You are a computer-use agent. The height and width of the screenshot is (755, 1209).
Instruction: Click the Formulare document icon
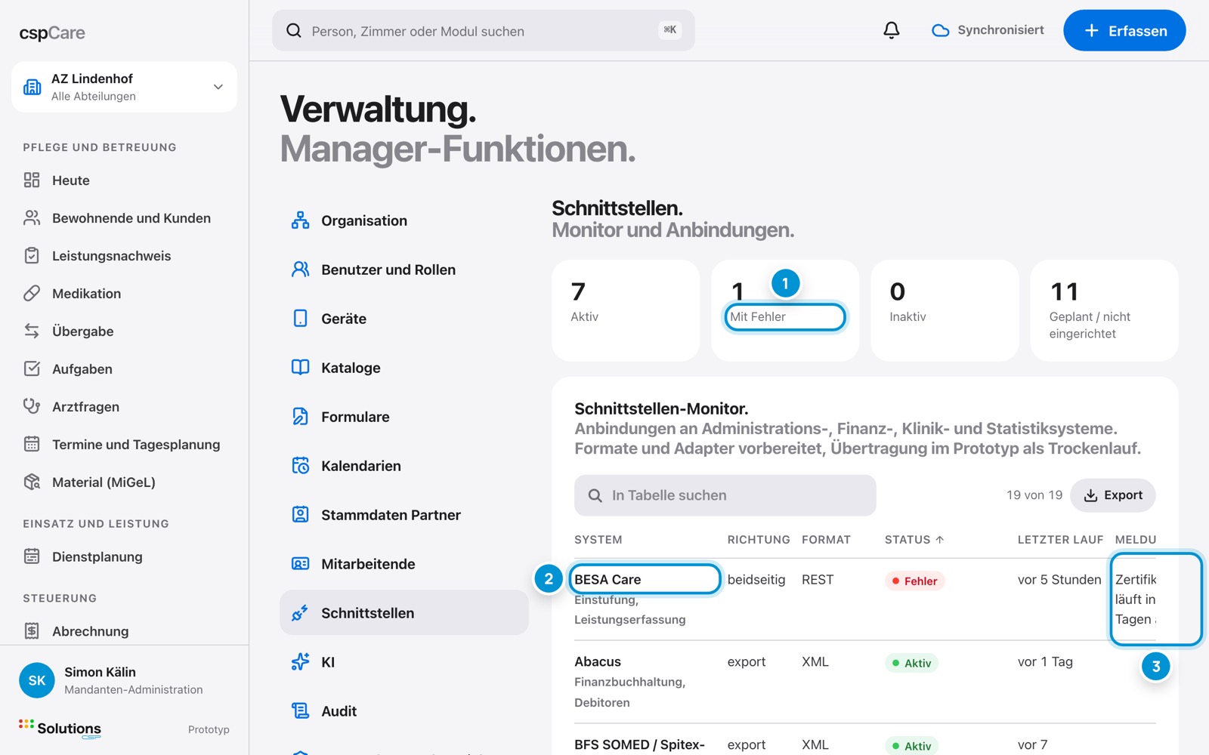(301, 417)
